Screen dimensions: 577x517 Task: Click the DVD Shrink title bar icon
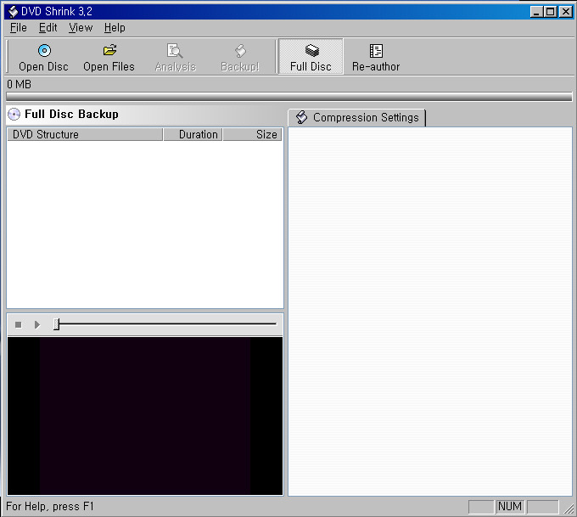click(x=13, y=12)
